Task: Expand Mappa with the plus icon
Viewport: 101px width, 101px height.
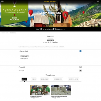Action: (81, 71)
